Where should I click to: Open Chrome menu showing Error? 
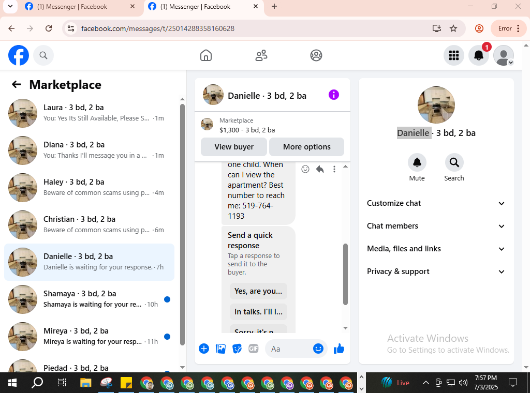point(509,28)
